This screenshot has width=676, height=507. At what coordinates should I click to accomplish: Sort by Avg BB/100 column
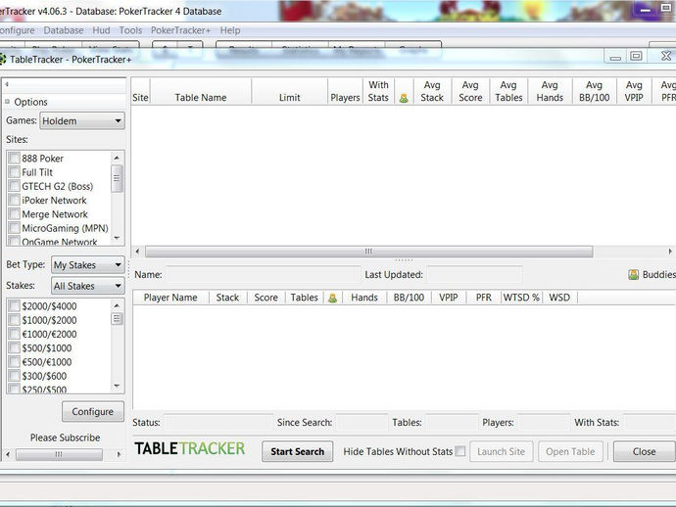tap(594, 91)
